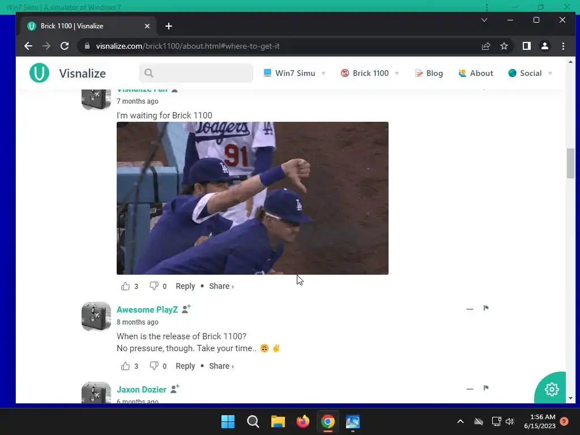
Task: Go back to the previous page
Action: [x=28, y=46]
